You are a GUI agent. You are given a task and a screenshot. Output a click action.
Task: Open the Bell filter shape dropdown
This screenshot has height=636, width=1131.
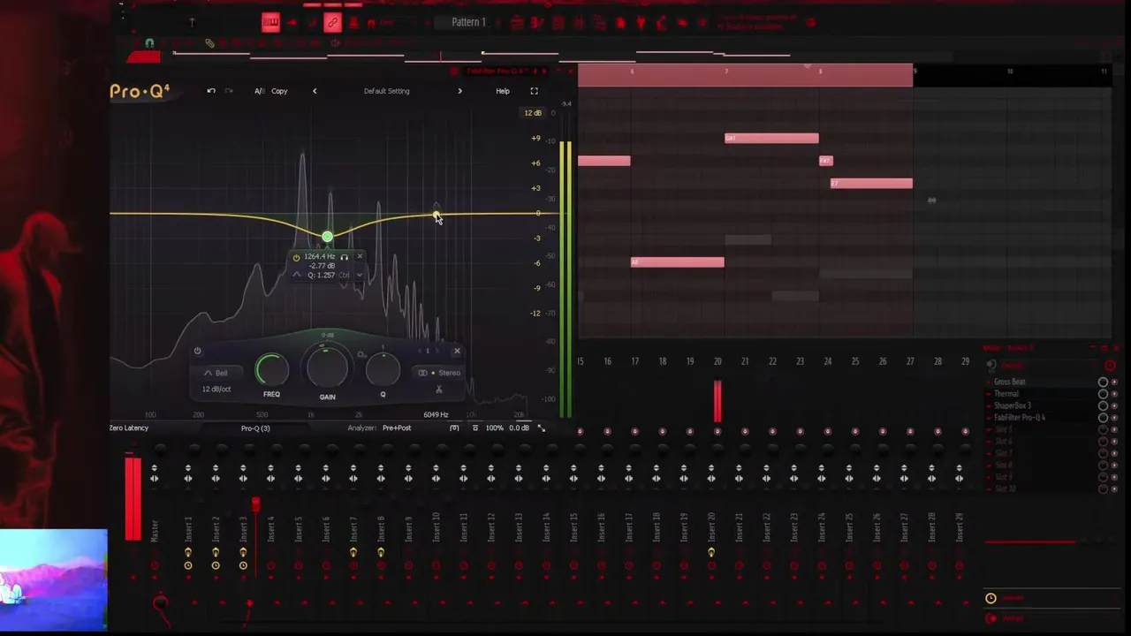point(216,373)
